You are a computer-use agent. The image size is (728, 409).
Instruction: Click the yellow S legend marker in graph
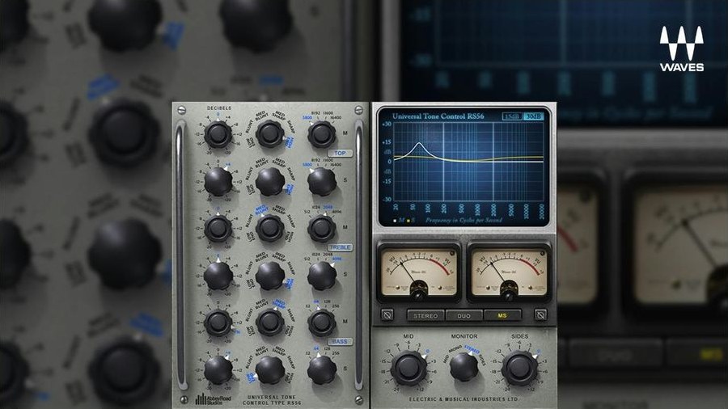[x=410, y=221]
